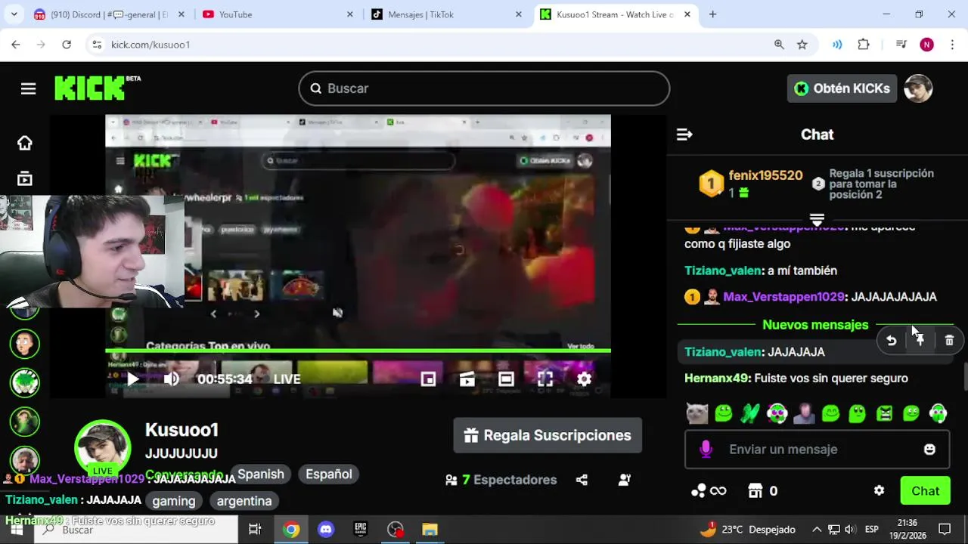968x544 pixels.
Task: Switch to YouTube browser tab
Action: click(x=278, y=14)
